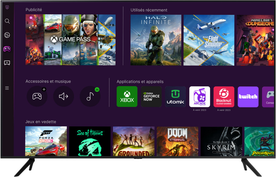Select Forza Horizon 5 in featured games

[46, 141]
